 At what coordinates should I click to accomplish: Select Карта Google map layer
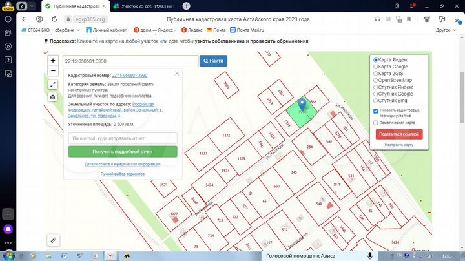[x=375, y=67]
